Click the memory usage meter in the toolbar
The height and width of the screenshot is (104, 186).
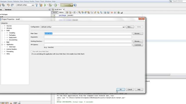(67, 5)
